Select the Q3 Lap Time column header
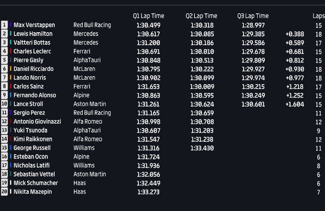Viewport: 325px width, 211px height. click(x=253, y=16)
